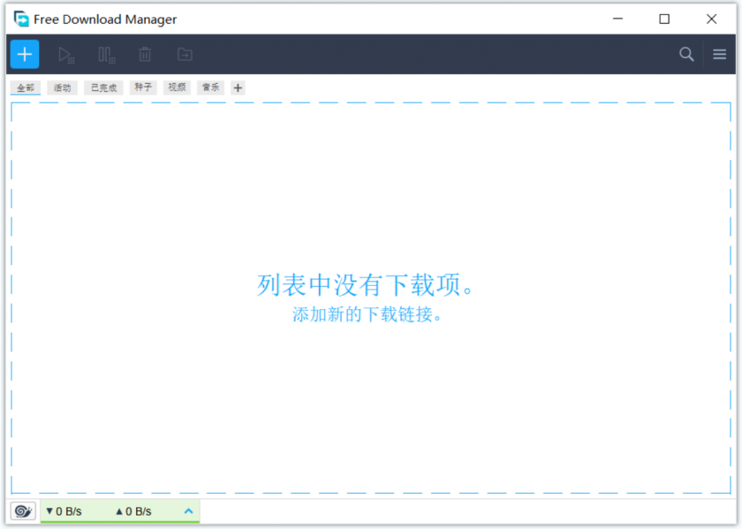Click the 添加新的下载链接 prompt
This screenshot has width=742, height=529.
(370, 314)
